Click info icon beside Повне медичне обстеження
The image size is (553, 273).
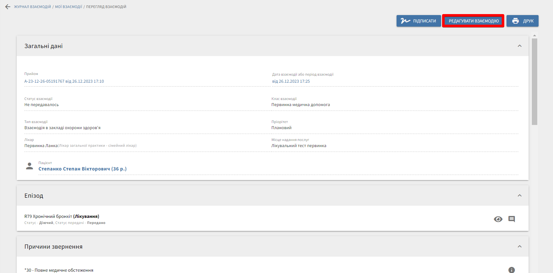[511, 270]
